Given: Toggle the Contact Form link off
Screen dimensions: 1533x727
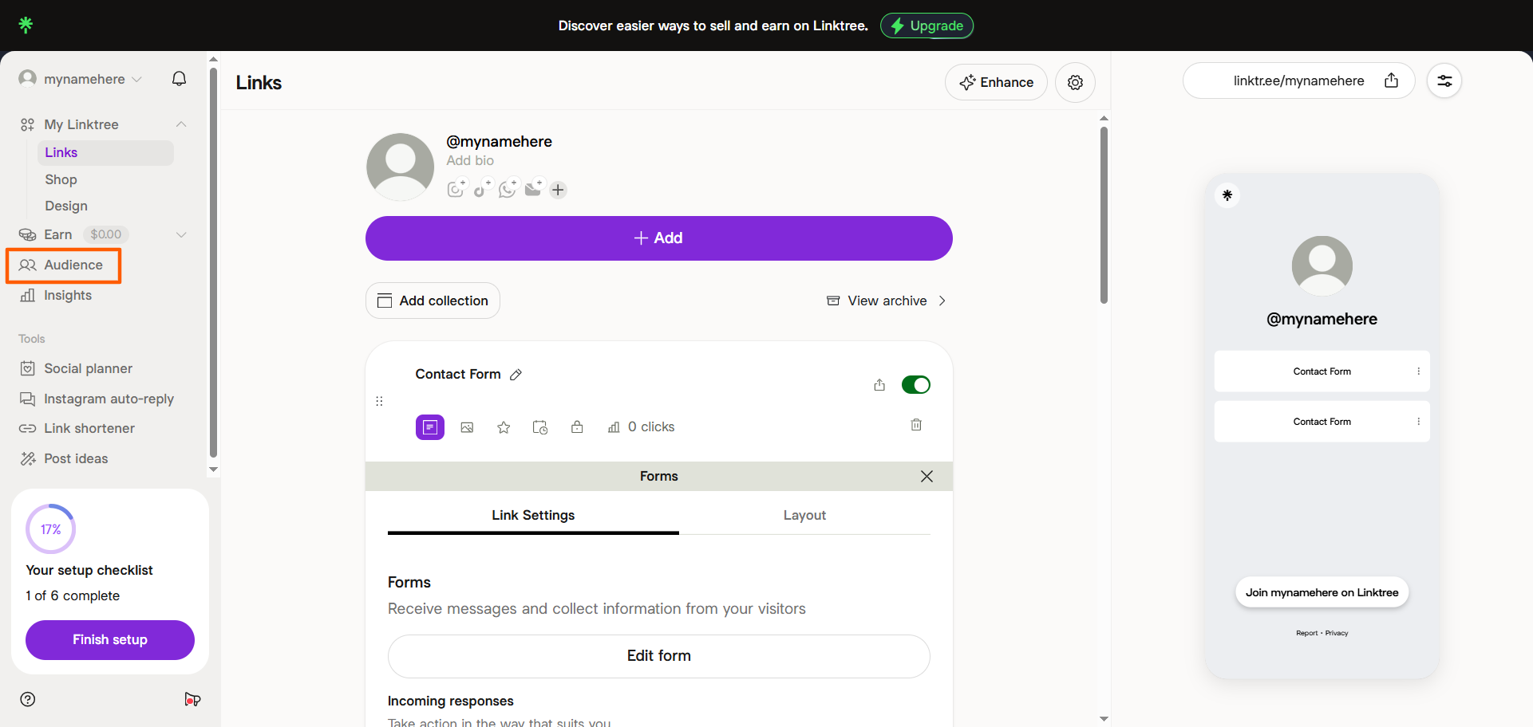Looking at the screenshot, I should coord(915,385).
